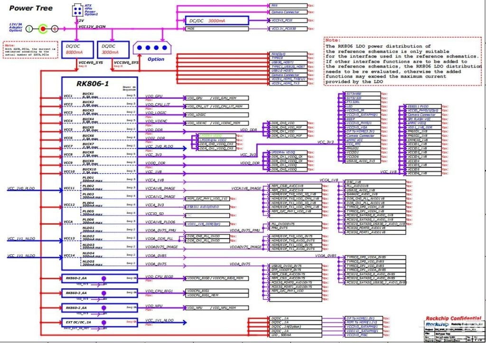Screen dimensions: 486x343
Task: Click the ES8311 AVDD/DVDD load box
Action: click(208, 207)
